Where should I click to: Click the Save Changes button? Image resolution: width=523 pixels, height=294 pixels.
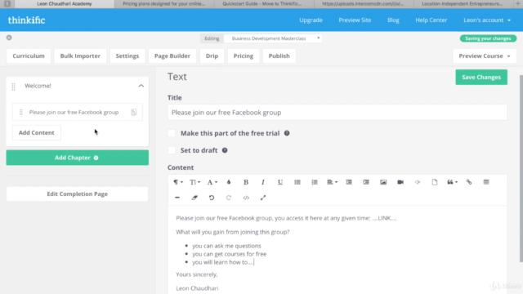481,77
